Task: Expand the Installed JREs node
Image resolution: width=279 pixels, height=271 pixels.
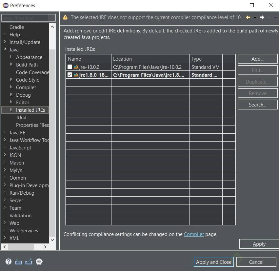Action: click(x=11, y=109)
